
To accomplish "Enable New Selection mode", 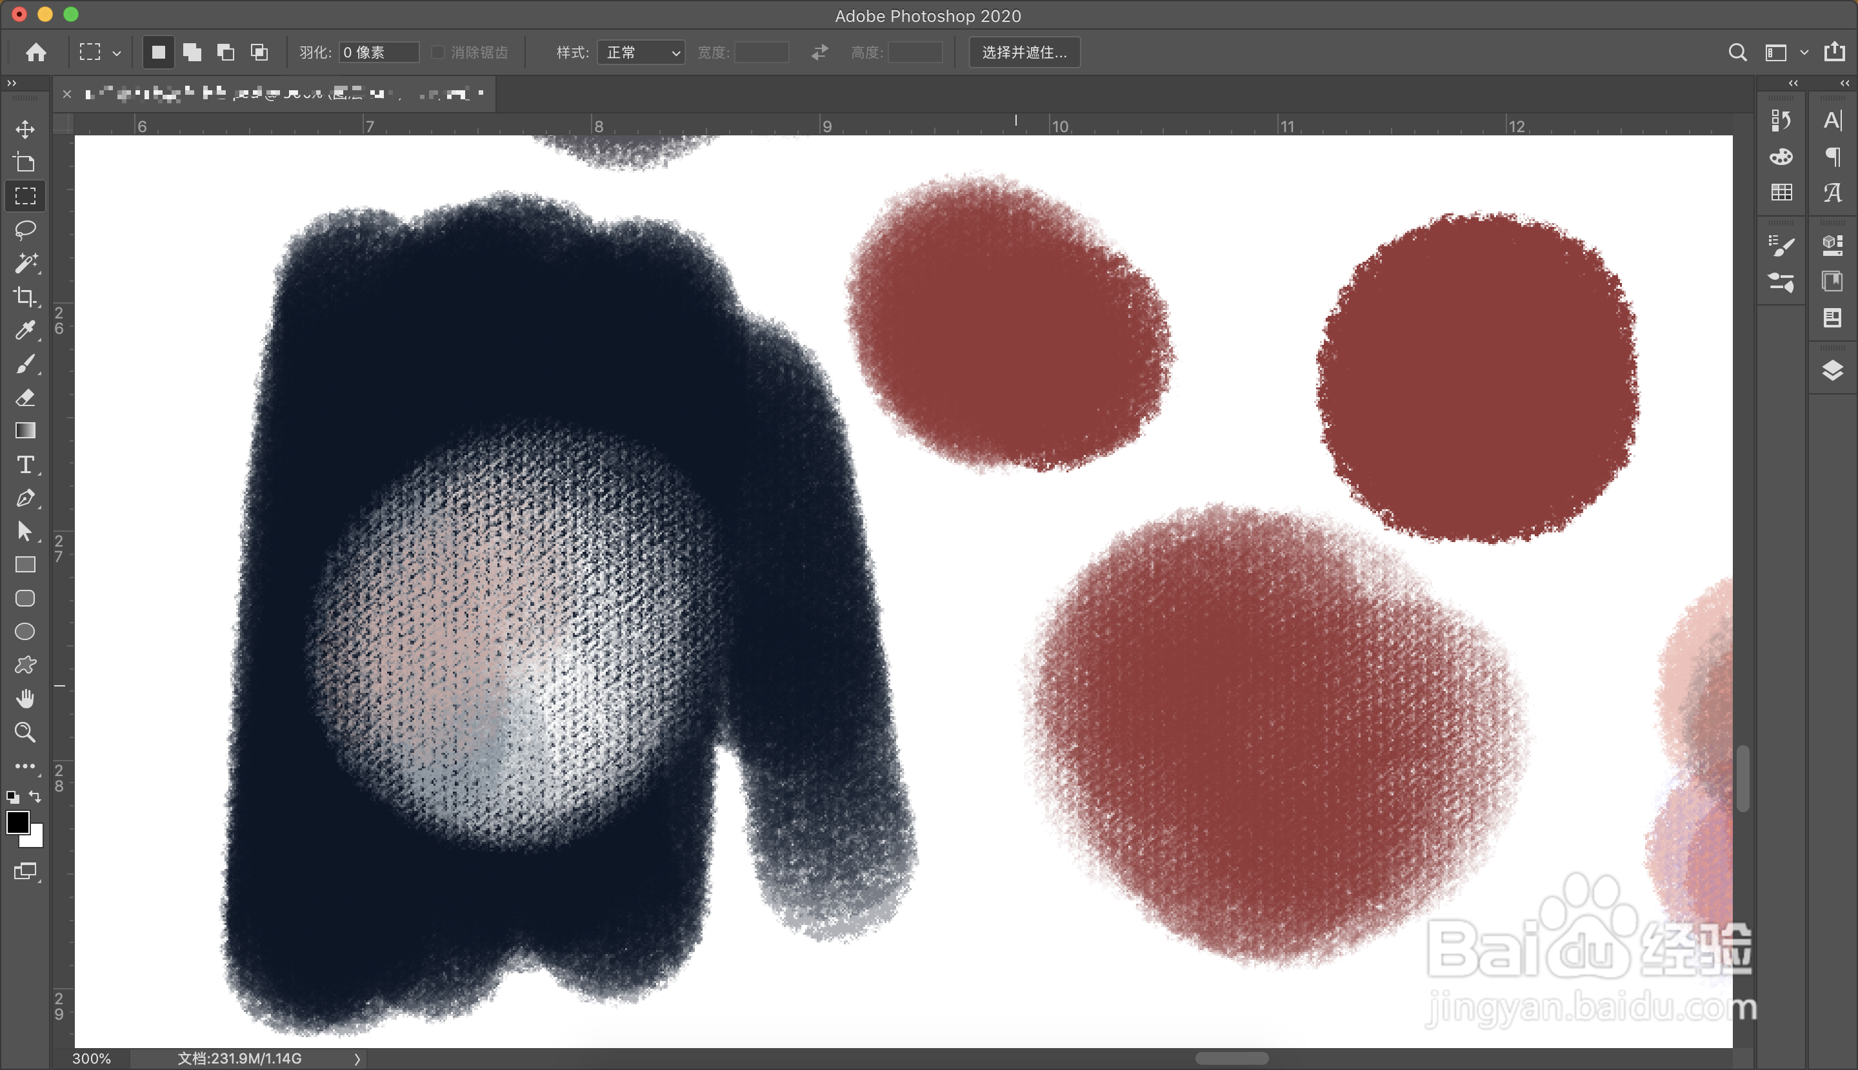I will (x=158, y=52).
